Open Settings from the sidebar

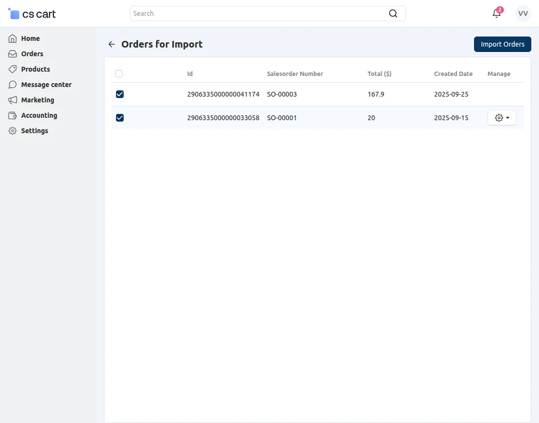click(35, 131)
